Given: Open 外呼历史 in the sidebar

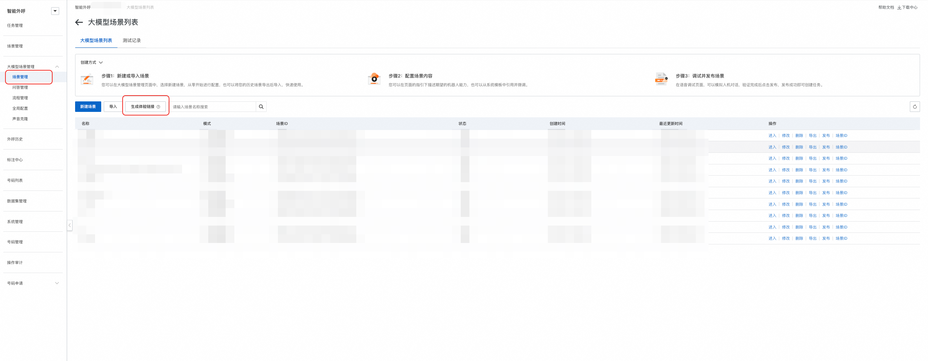Looking at the screenshot, I should 15,139.
